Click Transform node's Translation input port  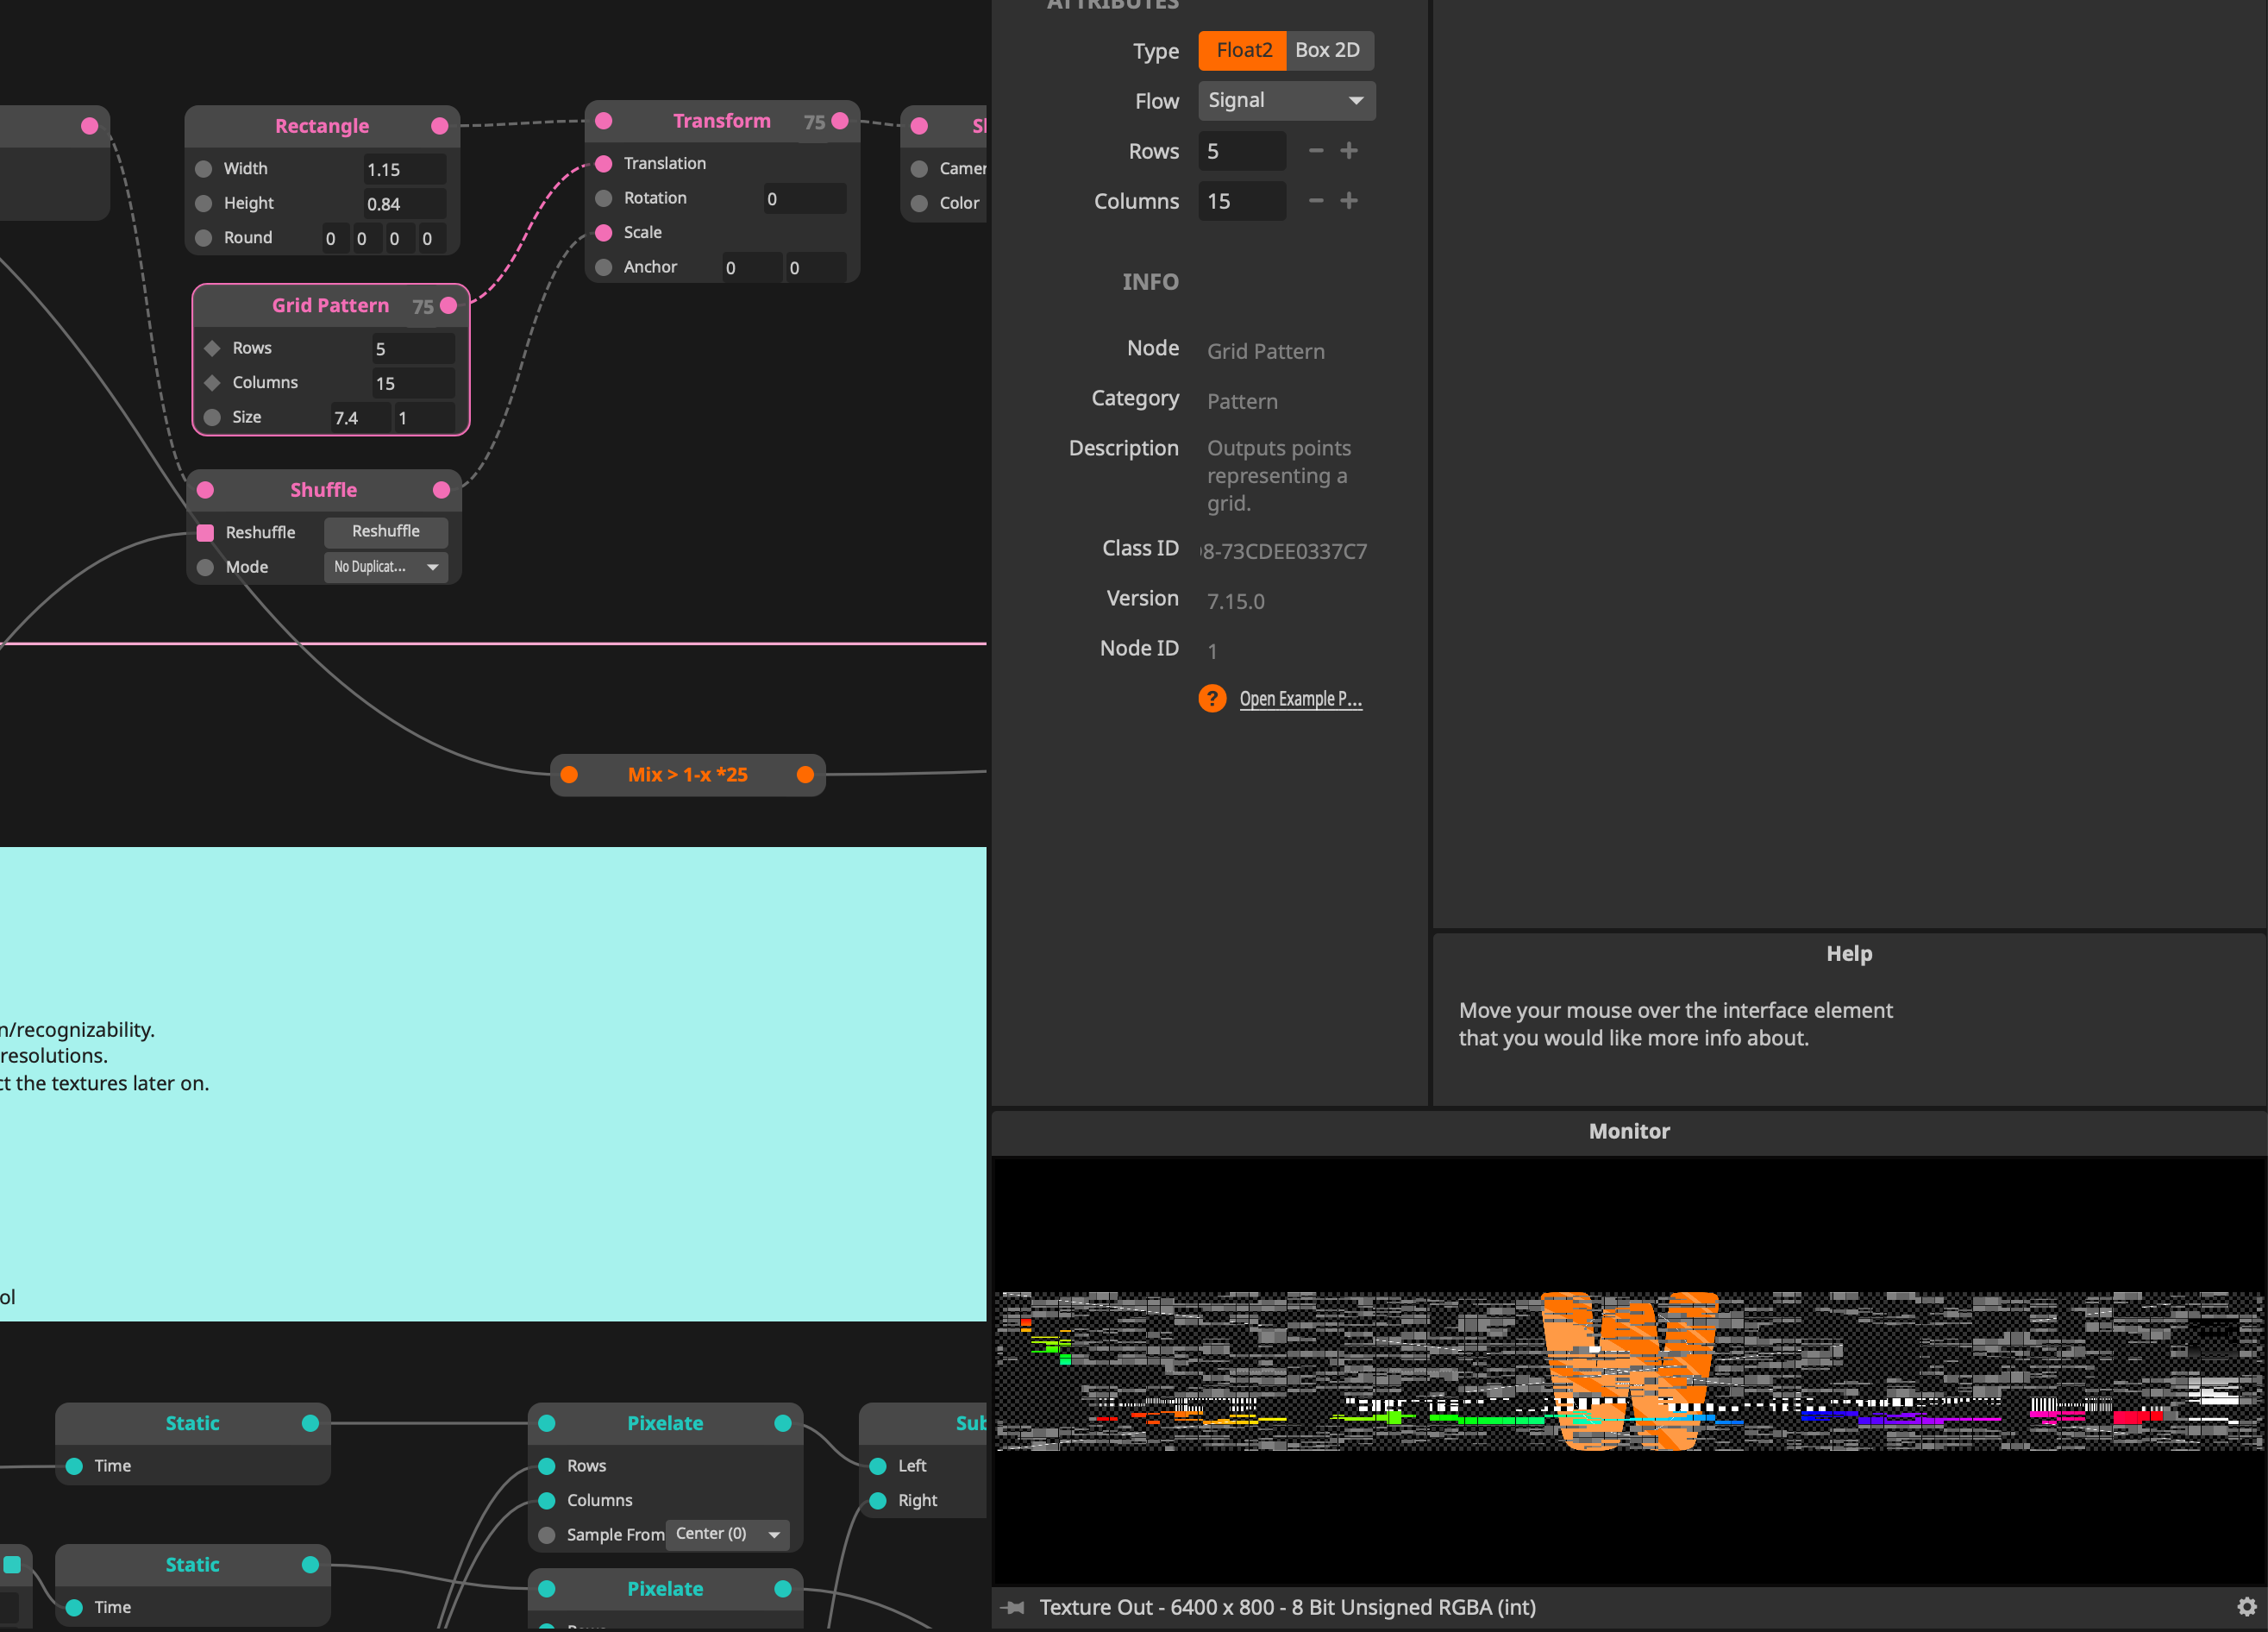coord(604,164)
